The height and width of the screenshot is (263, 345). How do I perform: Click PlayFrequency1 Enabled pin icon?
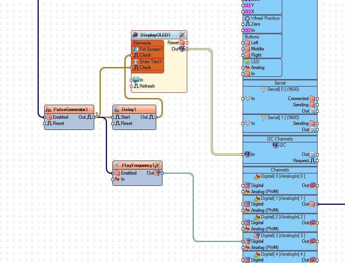pos(117,173)
